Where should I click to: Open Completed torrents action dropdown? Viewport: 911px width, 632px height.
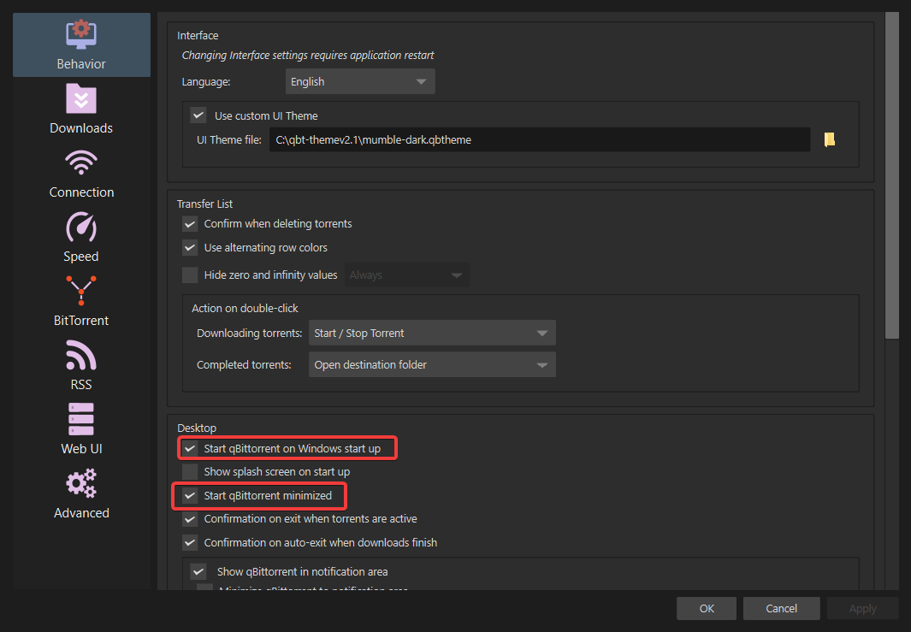[432, 365]
